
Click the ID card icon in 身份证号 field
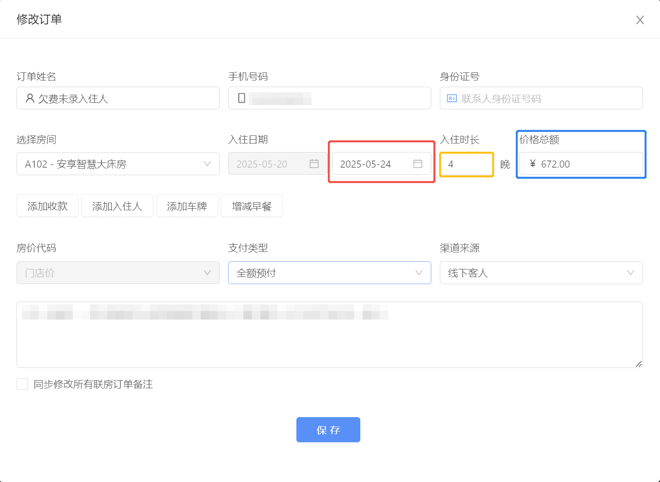452,98
